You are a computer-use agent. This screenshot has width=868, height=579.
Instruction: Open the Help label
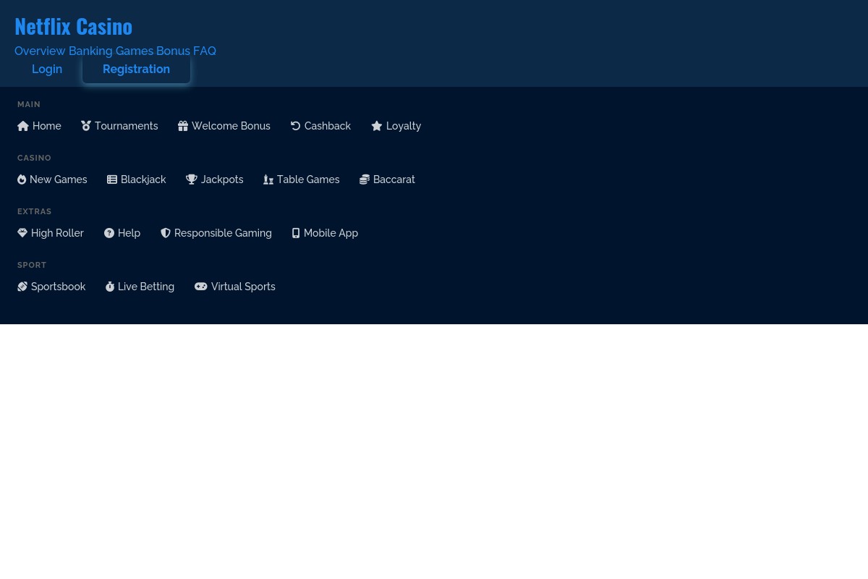(129, 233)
